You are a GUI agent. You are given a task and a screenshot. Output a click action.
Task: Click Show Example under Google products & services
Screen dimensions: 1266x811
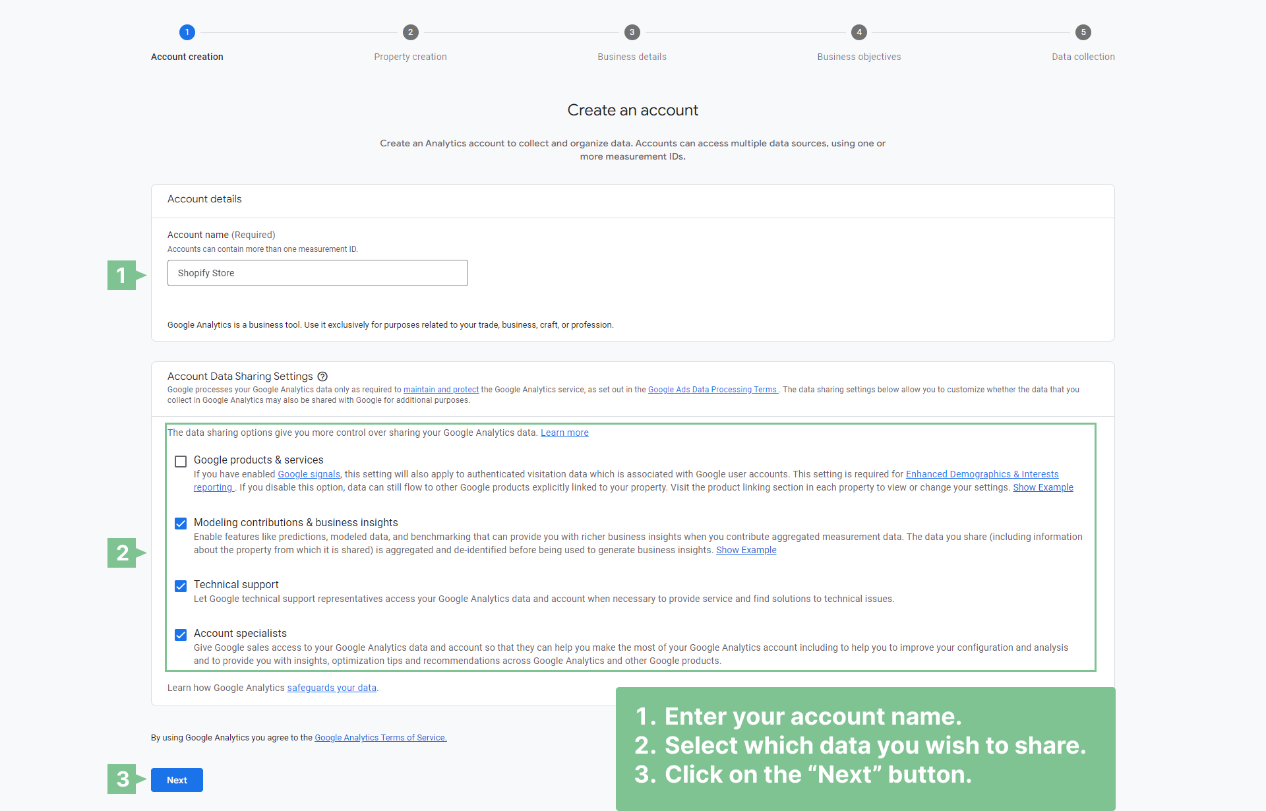pyautogui.click(x=1043, y=487)
